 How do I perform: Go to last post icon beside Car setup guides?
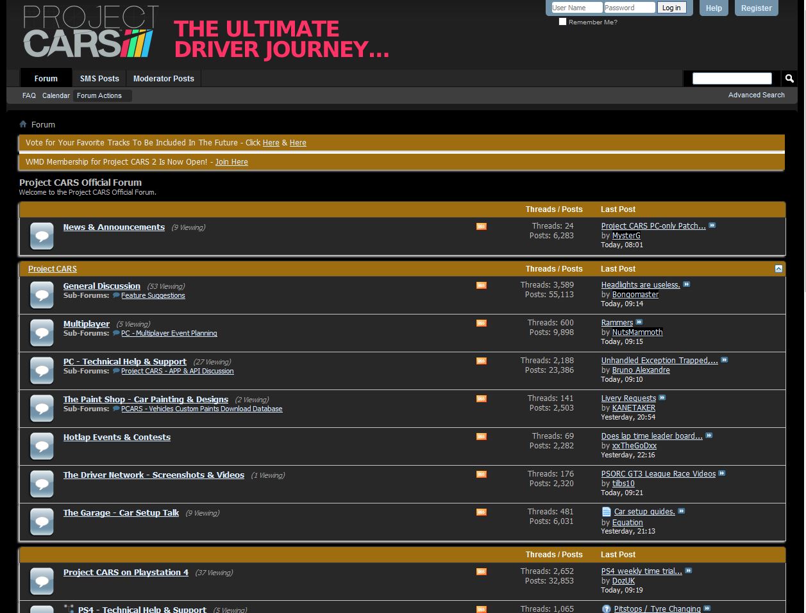point(682,511)
